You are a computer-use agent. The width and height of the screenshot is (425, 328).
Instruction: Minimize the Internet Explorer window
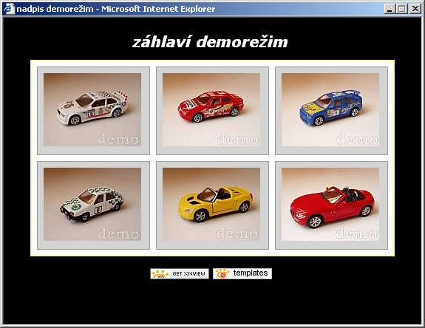[390, 9]
